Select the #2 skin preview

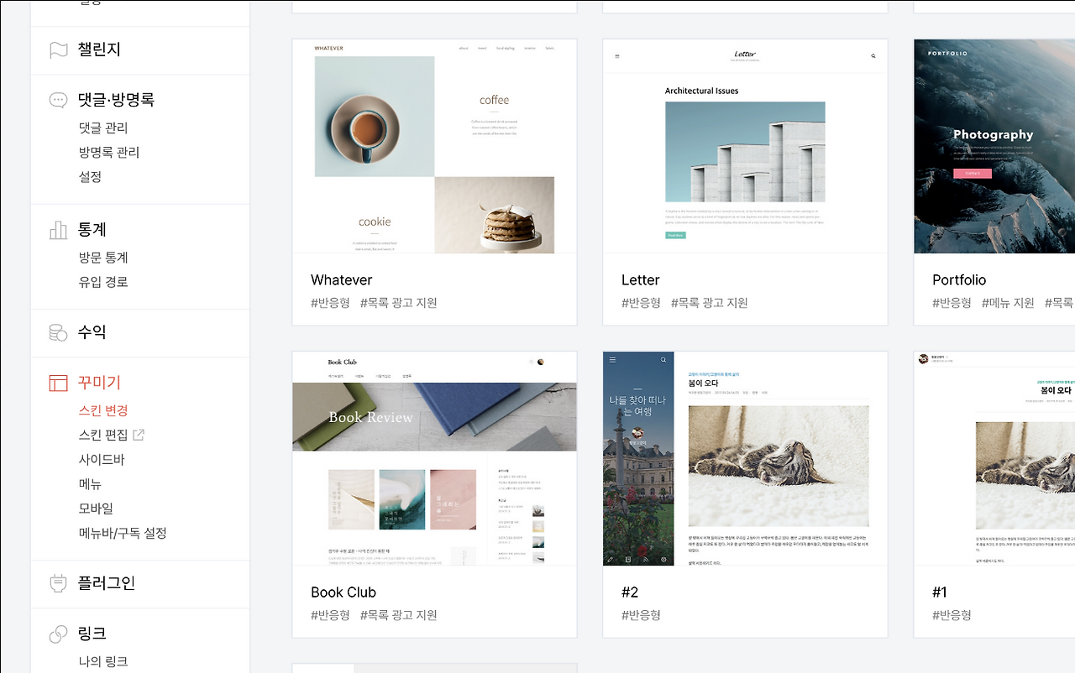pos(745,458)
